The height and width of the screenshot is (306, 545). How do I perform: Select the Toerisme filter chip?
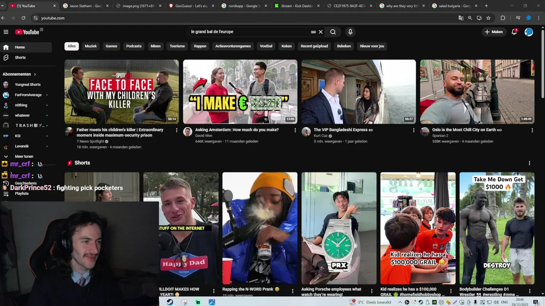(x=177, y=46)
